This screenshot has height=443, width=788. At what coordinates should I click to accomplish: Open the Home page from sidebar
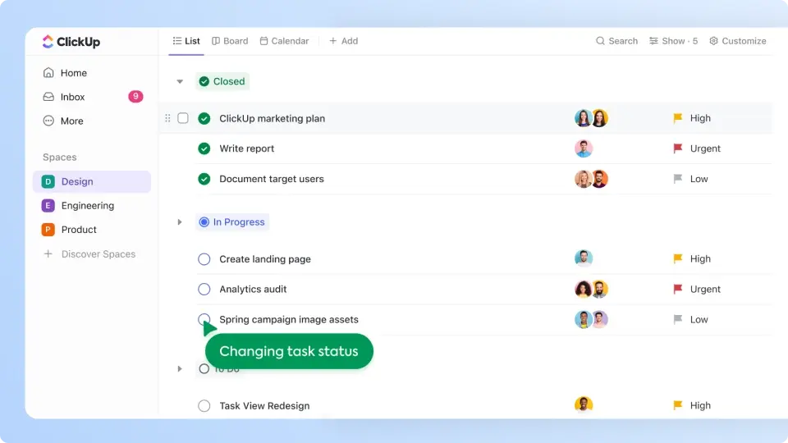point(73,73)
